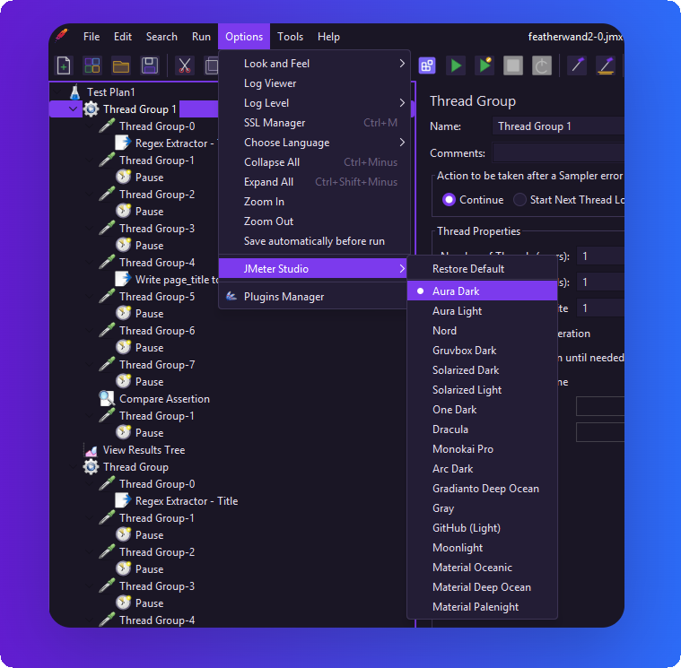
Task: Open Log Viewer from Options menu
Action: [314, 83]
